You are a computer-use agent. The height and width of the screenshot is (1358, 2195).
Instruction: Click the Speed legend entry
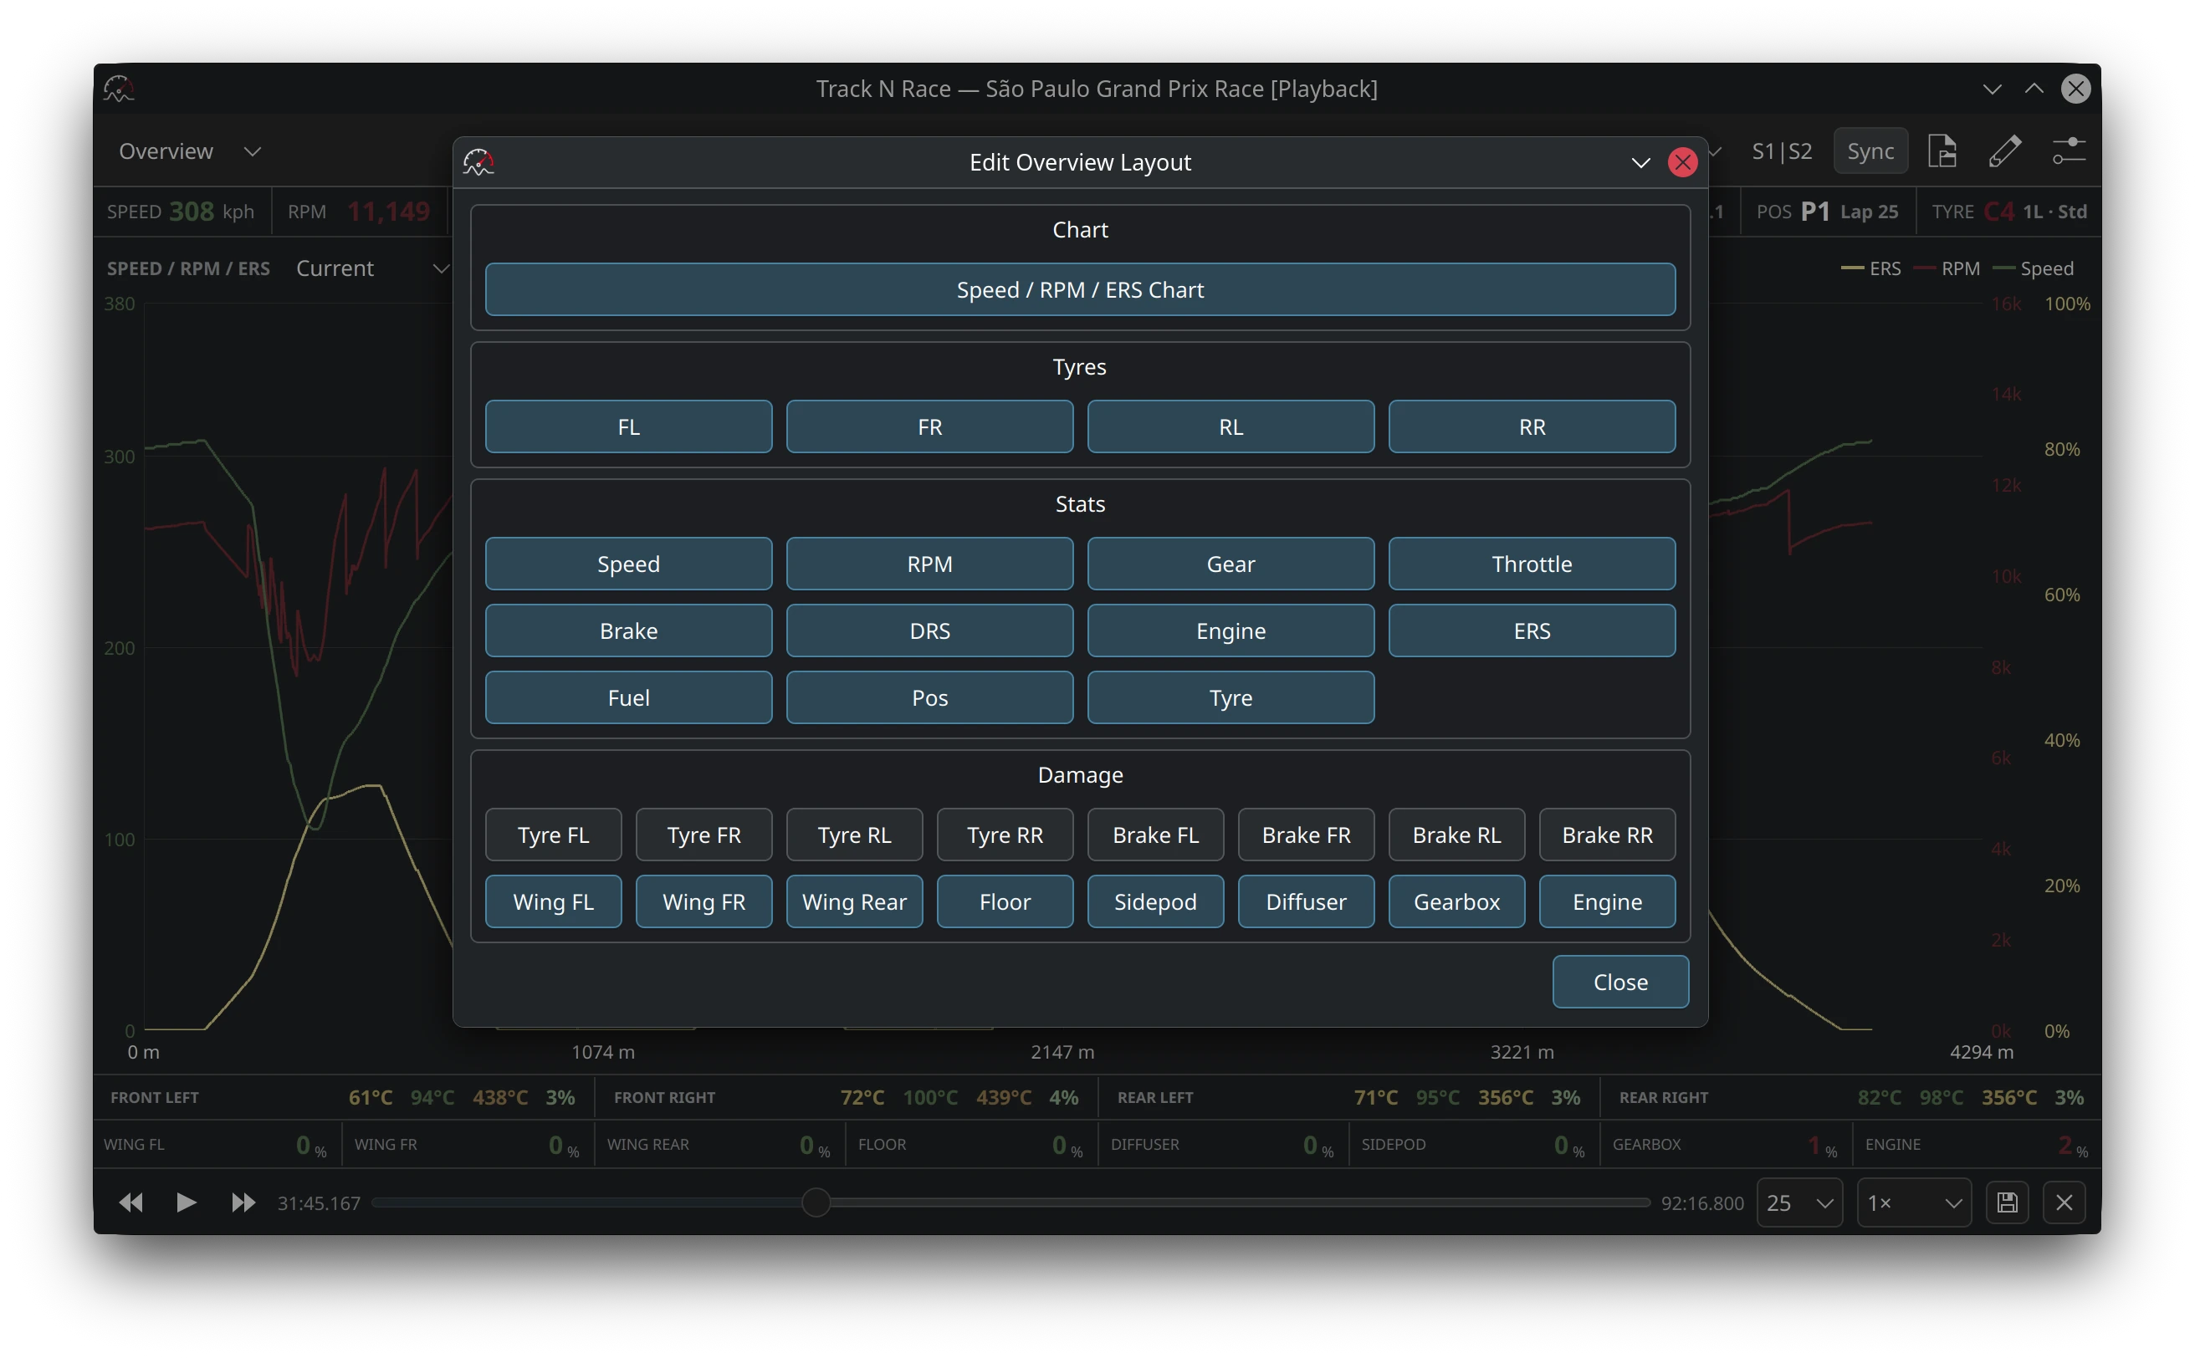point(2033,268)
